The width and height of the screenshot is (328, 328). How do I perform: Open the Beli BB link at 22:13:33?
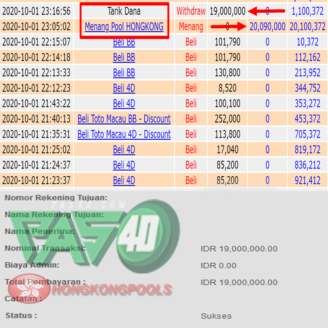tap(124, 73)
